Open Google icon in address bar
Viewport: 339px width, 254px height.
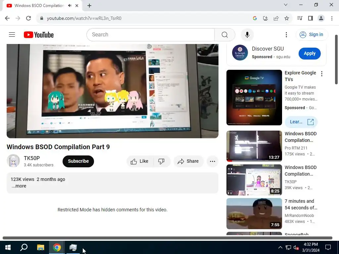[255, 18]
